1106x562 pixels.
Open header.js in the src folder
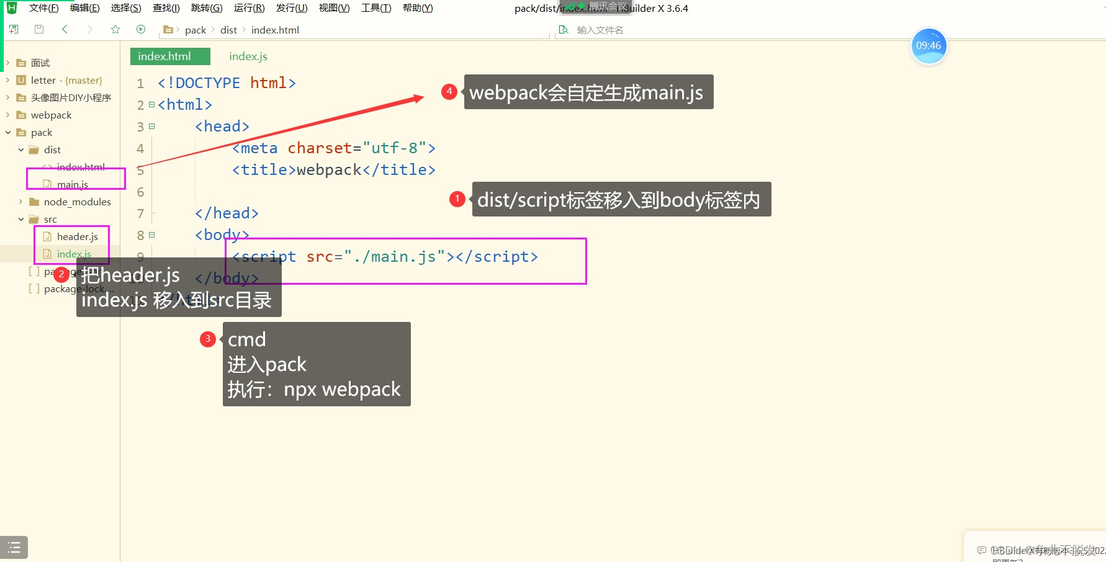[x=77, y=236]
